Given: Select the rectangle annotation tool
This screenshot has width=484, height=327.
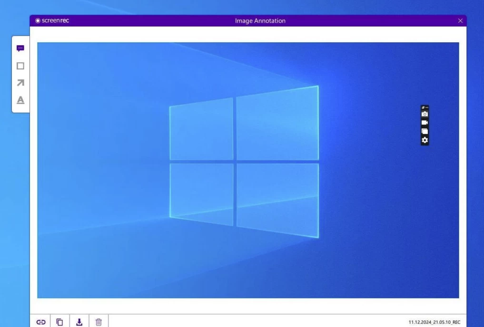Looking at the screenshot, I should [x=20, y=66].
